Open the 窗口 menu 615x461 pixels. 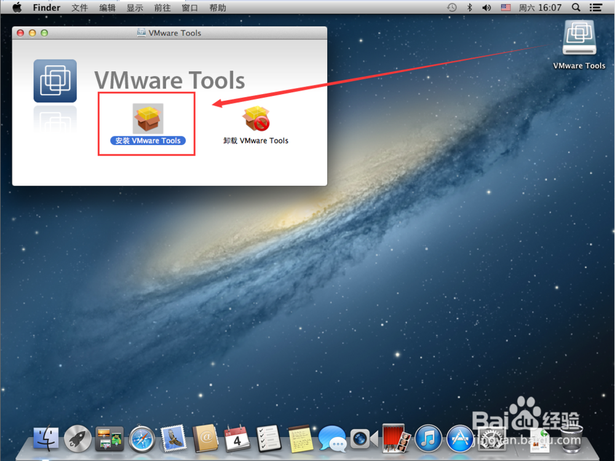[x=190, y=7]
